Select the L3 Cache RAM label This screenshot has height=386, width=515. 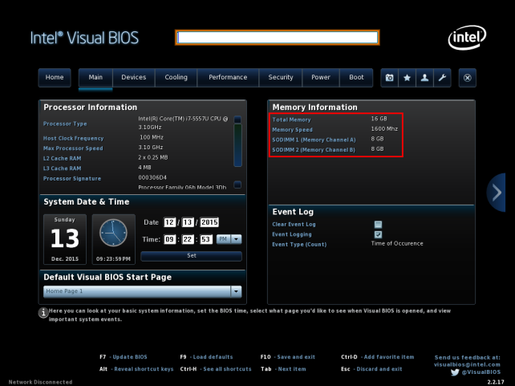coord(62,169)
